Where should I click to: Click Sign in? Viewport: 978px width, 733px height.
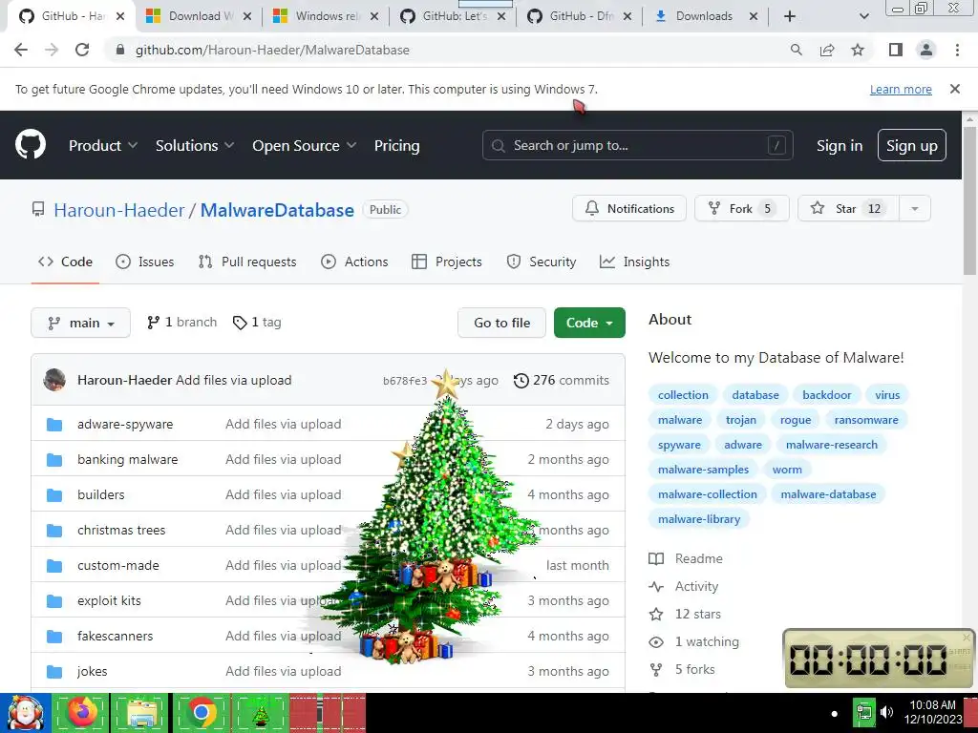coord(840,145)
